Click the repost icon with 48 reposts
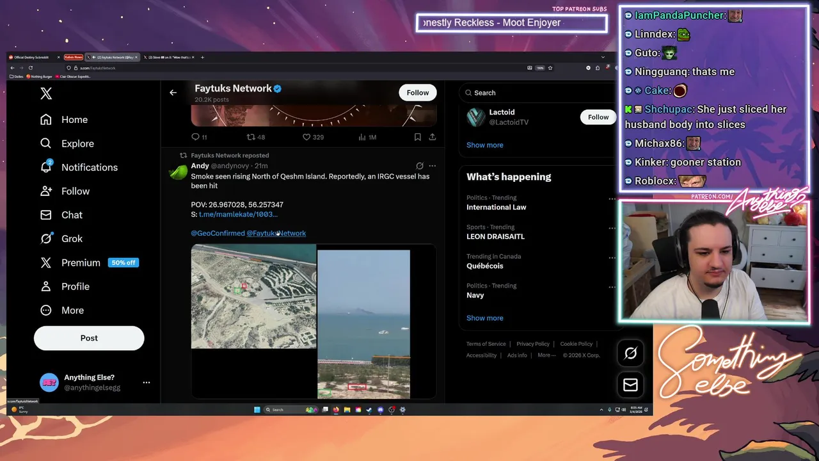 click(x=256, y=137)
